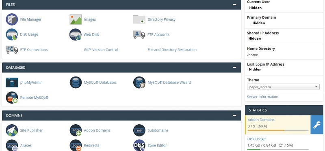Open the FTP Connections link
This screenshot has height=151, width=325.
tap(34, 49)
